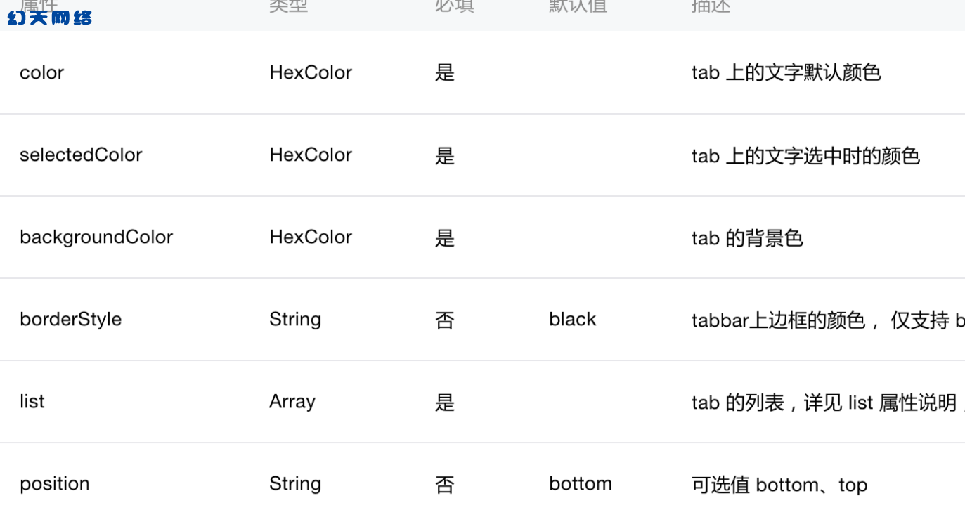Click the black default value

click(x=573, y=319)
